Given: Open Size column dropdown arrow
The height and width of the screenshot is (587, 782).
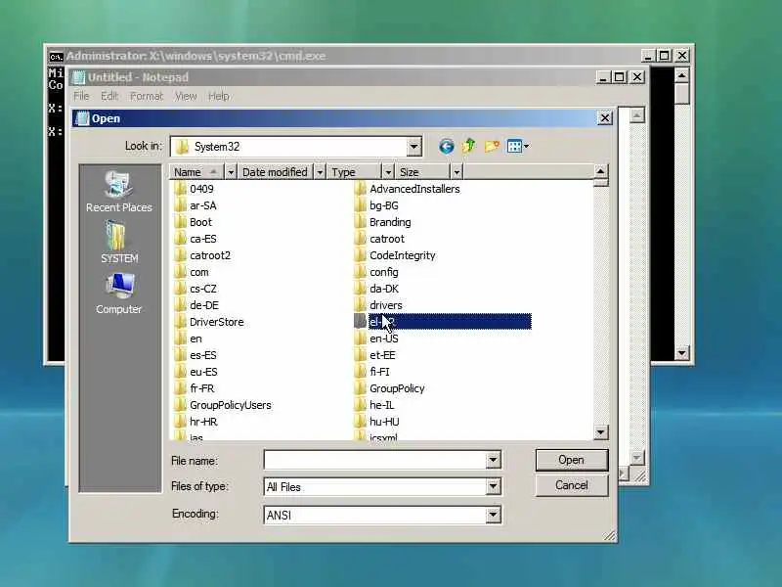Looking at the screenshot, I should point(456,172).
